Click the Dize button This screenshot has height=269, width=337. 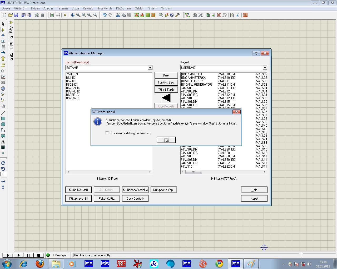click(x=166, y=75)
